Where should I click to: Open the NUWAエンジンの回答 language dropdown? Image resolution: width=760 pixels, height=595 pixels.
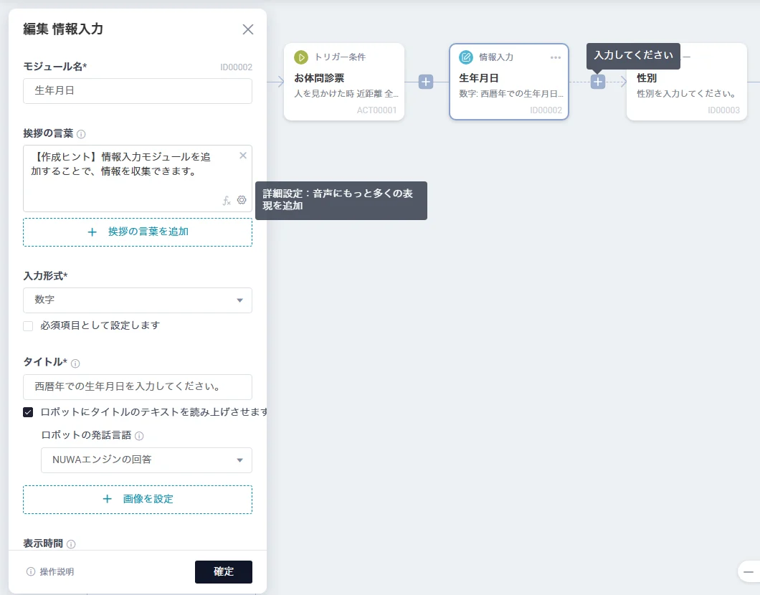click(146, 460)
